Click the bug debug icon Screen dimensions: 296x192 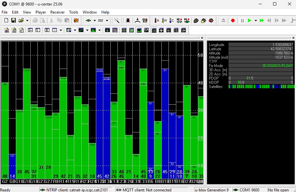128,20
